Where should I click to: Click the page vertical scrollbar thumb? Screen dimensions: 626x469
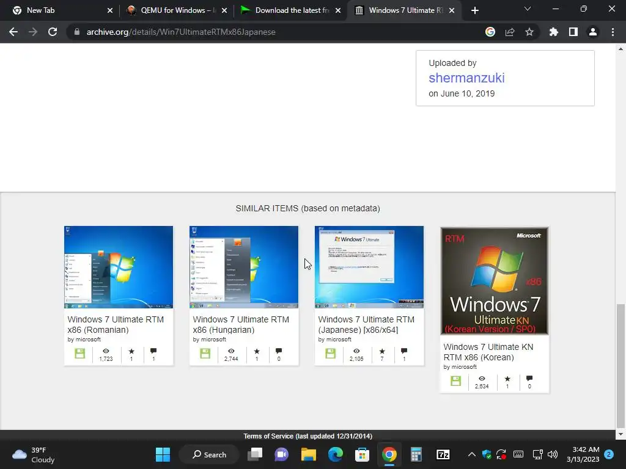(x=620, y=365)
